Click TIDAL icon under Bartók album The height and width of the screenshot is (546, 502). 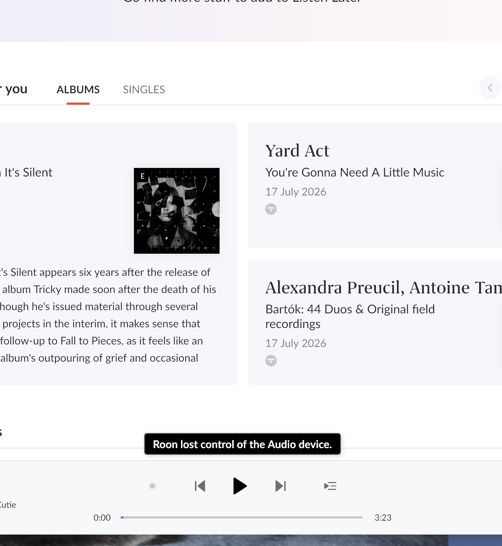click(x=271, y=361)
